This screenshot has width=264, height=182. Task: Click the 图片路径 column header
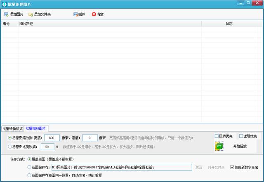pyautogui.click(x=26, y=24)
